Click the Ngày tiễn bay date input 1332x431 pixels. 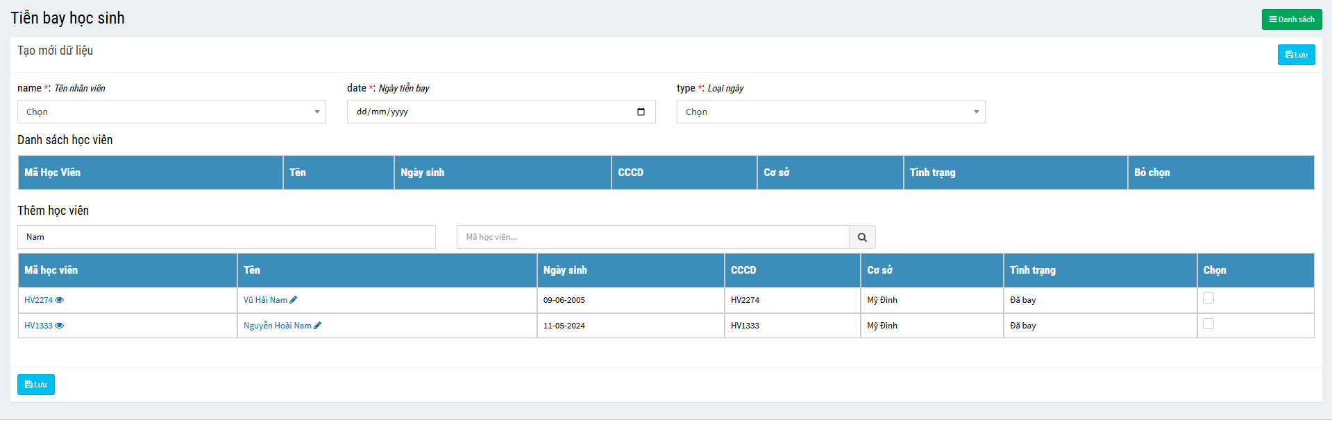[486, 112]
